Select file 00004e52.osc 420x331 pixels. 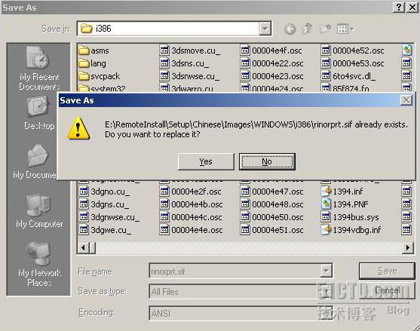click(352, 51)
